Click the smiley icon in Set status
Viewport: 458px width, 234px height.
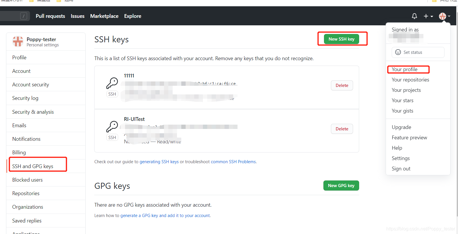(398, 52)
